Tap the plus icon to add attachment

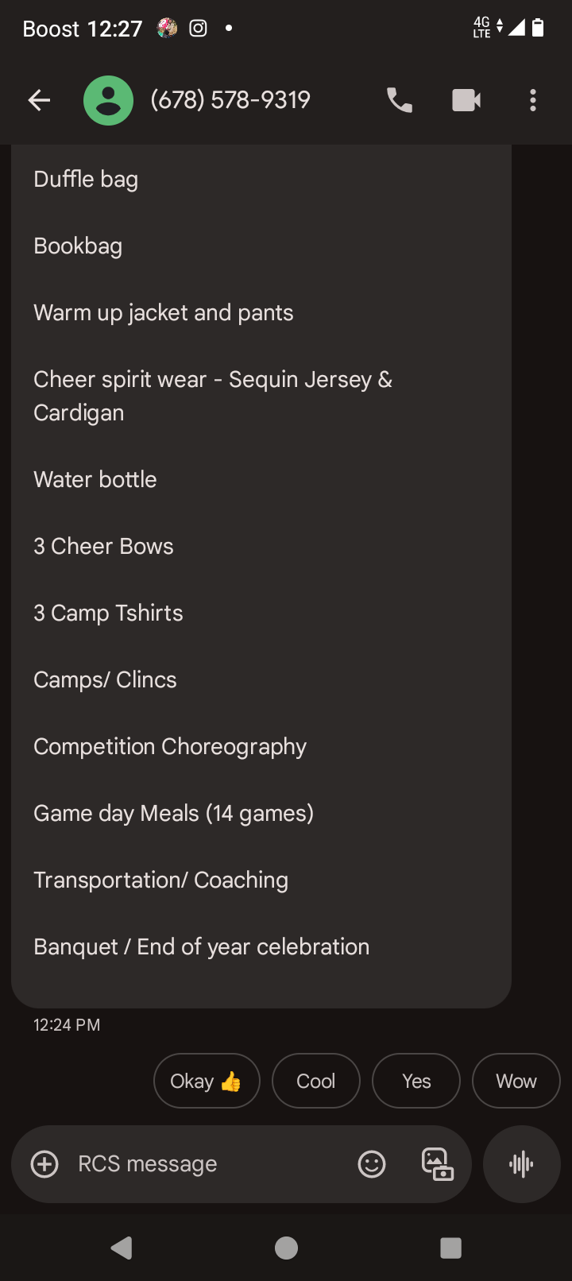(44, 1164)
